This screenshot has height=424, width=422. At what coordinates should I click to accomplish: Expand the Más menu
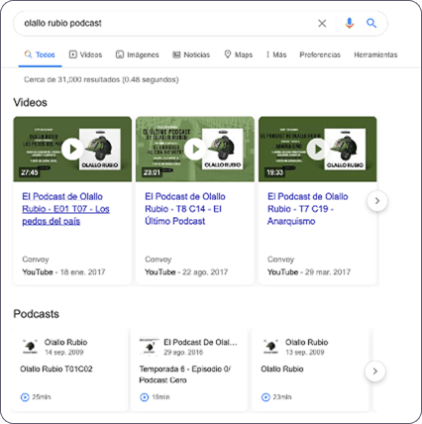click(x=276, y=54)
